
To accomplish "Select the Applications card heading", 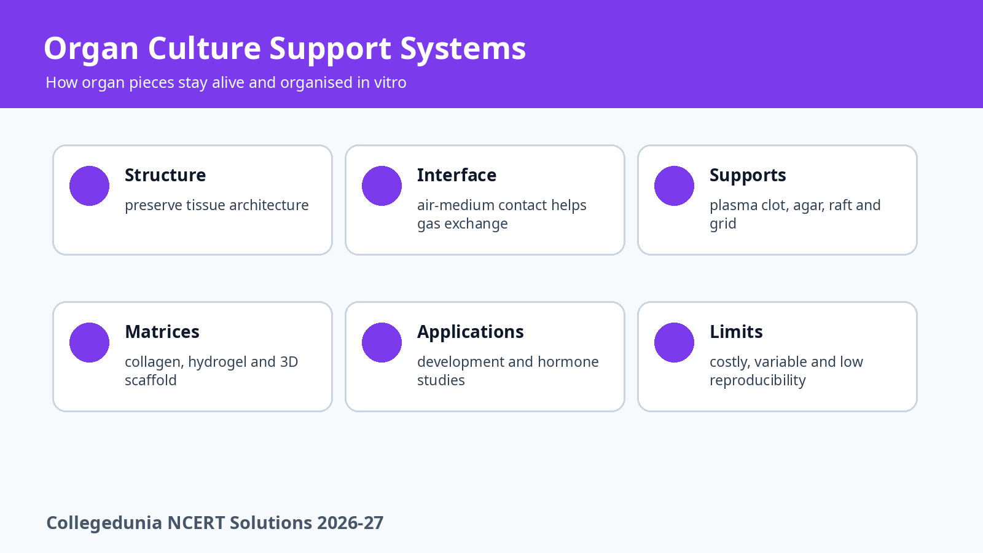I will click(471, 332).
